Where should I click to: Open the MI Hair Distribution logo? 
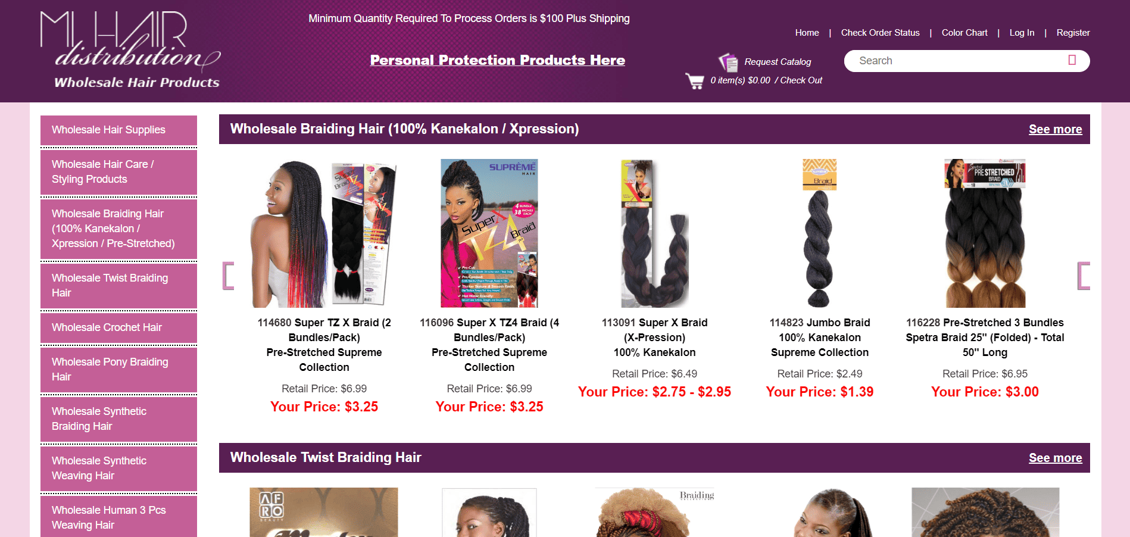click(x=131, y=50)
